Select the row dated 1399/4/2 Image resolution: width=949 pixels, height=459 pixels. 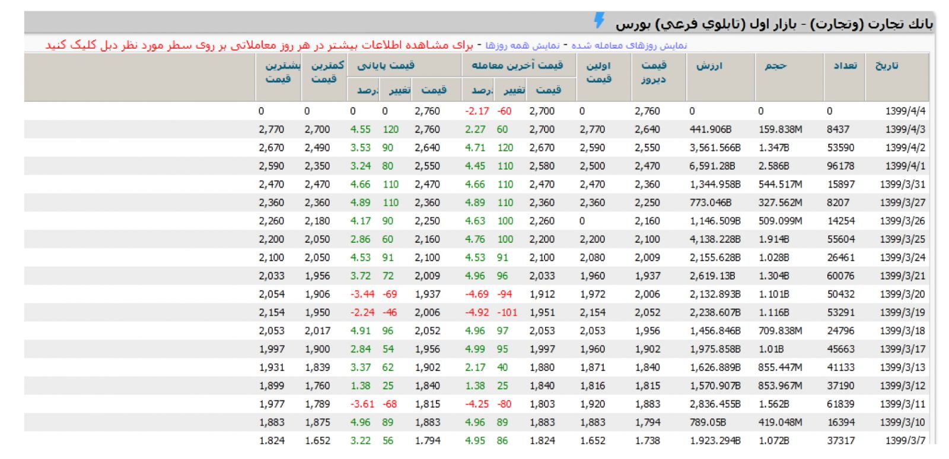click(x=476, y=147)
